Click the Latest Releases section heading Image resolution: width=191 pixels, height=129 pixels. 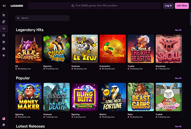coord(30,126)
